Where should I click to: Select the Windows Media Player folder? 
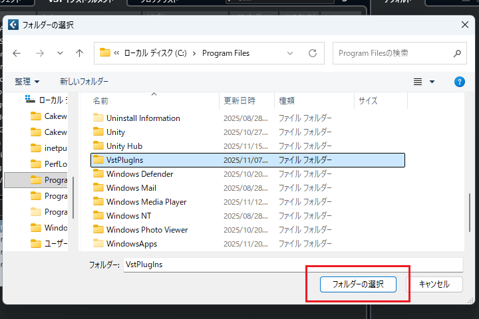tap(146, 202)
